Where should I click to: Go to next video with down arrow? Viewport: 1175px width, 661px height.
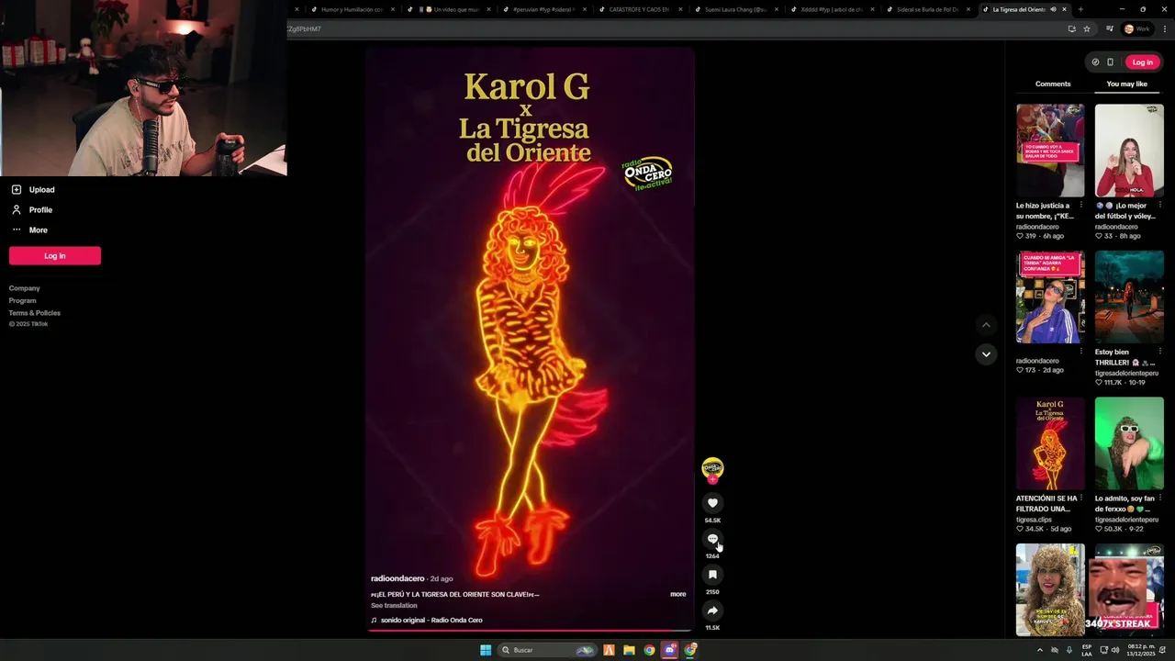[x=986, y=354]
